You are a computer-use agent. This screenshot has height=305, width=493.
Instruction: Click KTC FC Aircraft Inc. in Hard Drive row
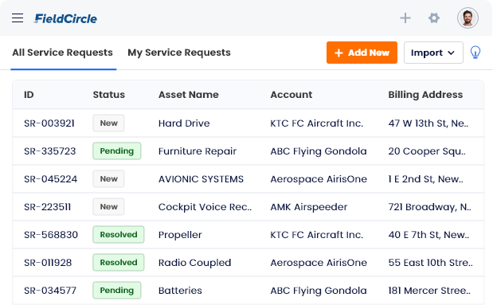(x=317, y=123)
